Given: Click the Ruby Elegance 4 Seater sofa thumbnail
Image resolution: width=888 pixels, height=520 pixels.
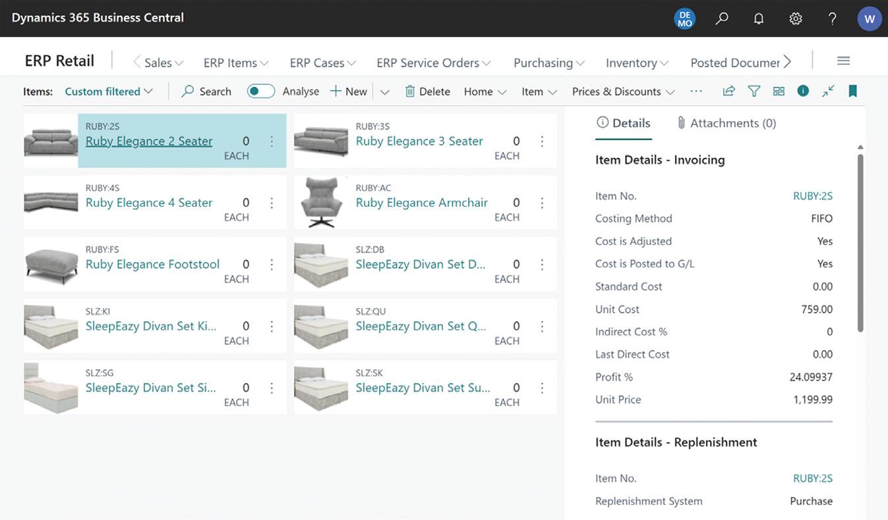Looking at the screenshot, I should point(51,202).
